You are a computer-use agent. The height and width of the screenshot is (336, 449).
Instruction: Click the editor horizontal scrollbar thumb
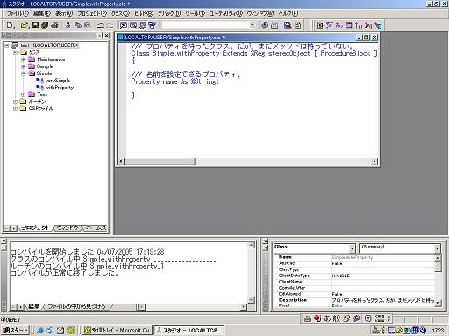pyautogui.click(x=160, y=161)
